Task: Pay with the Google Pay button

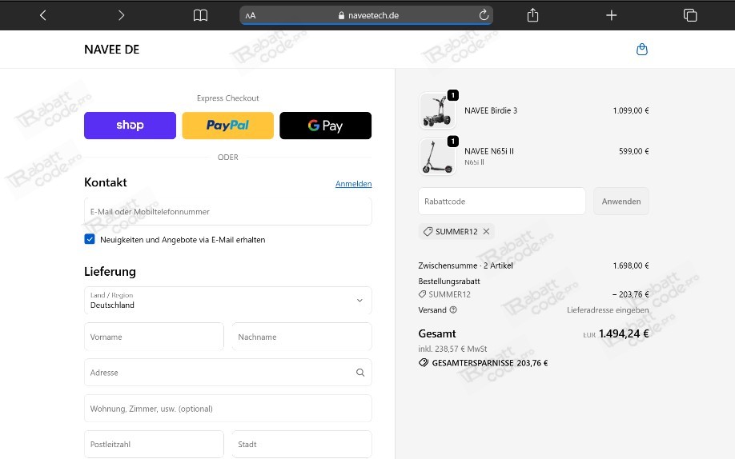Action: point(325,126)
